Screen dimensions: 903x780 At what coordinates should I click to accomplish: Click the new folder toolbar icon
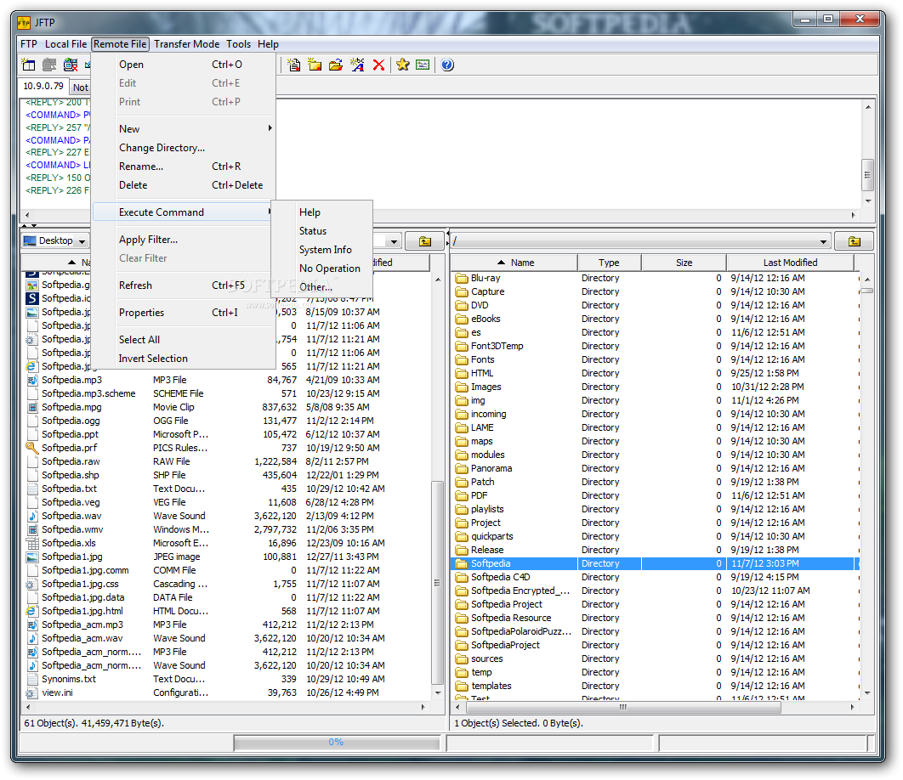(x=315, y=65)
